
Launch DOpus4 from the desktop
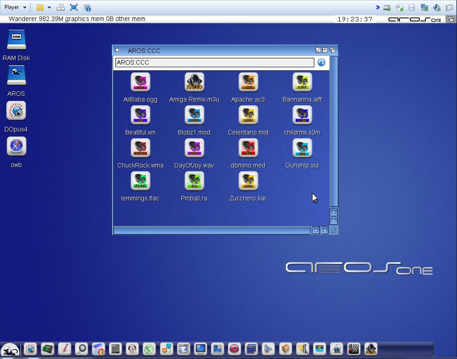(x=16, y=111)
